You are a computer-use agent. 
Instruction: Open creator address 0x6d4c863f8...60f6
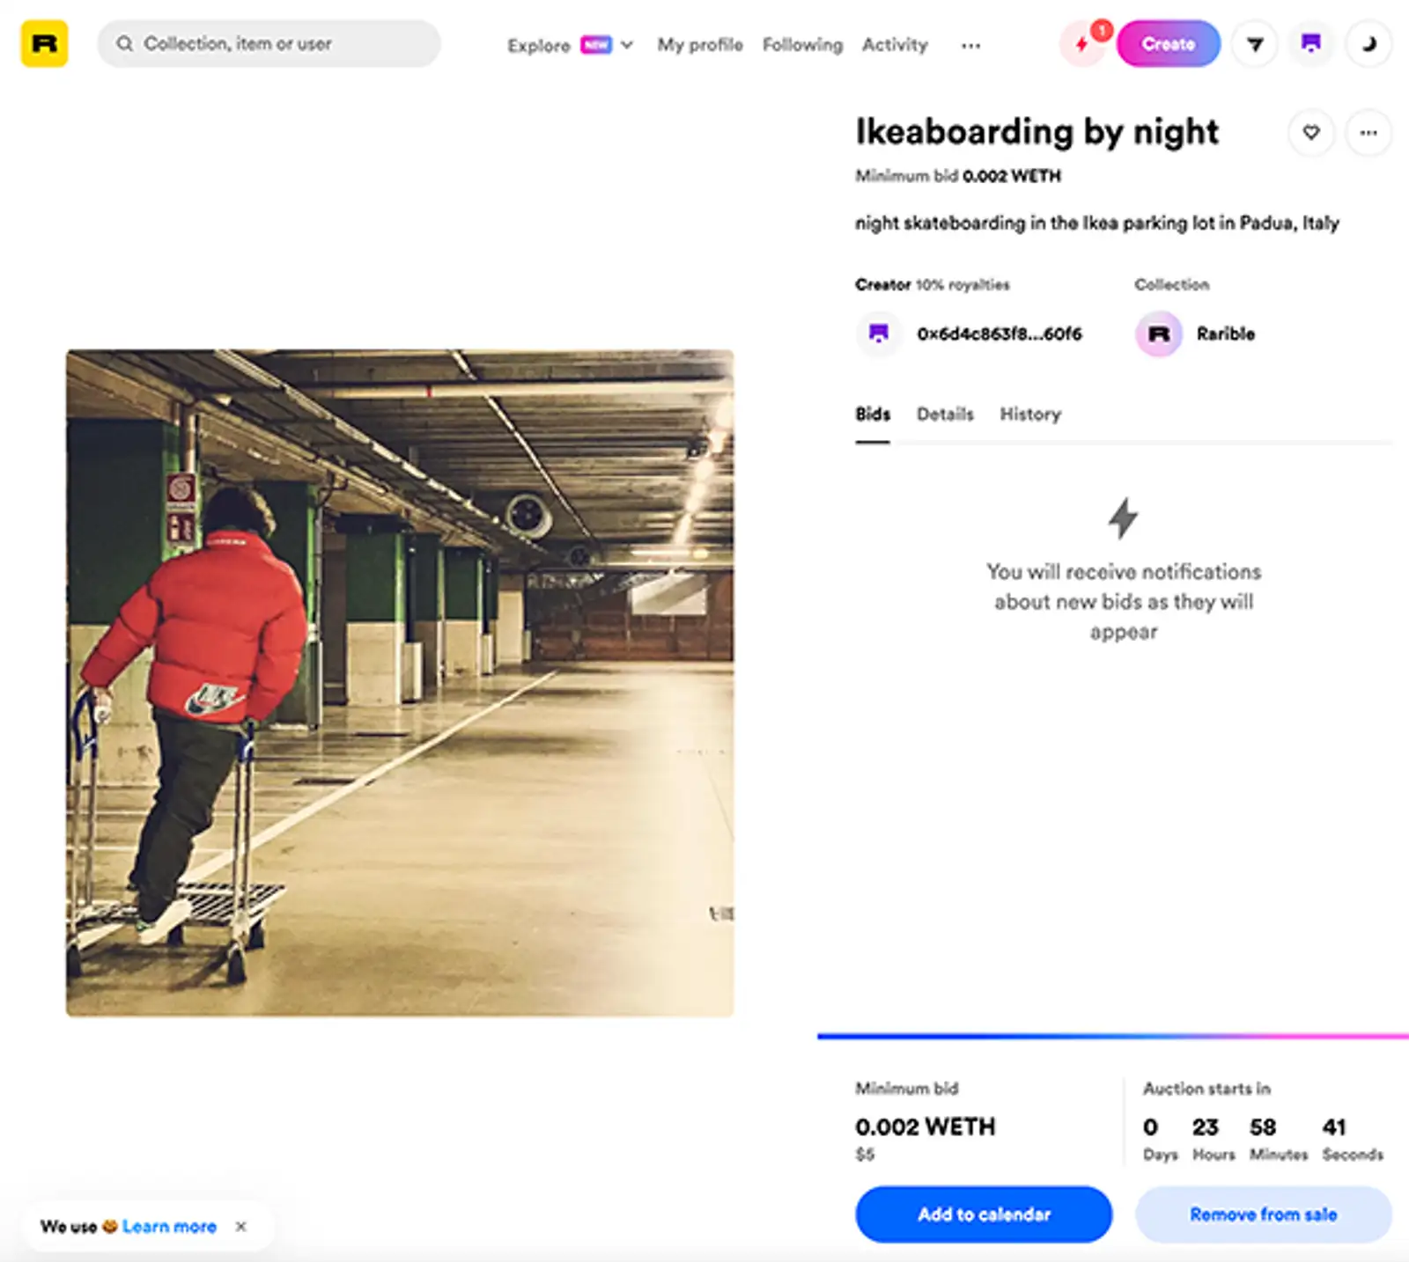(1000, 334)
